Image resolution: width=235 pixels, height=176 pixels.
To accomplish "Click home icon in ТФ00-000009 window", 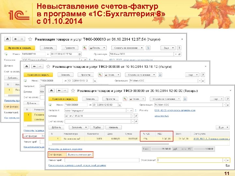I will [52, 91].
